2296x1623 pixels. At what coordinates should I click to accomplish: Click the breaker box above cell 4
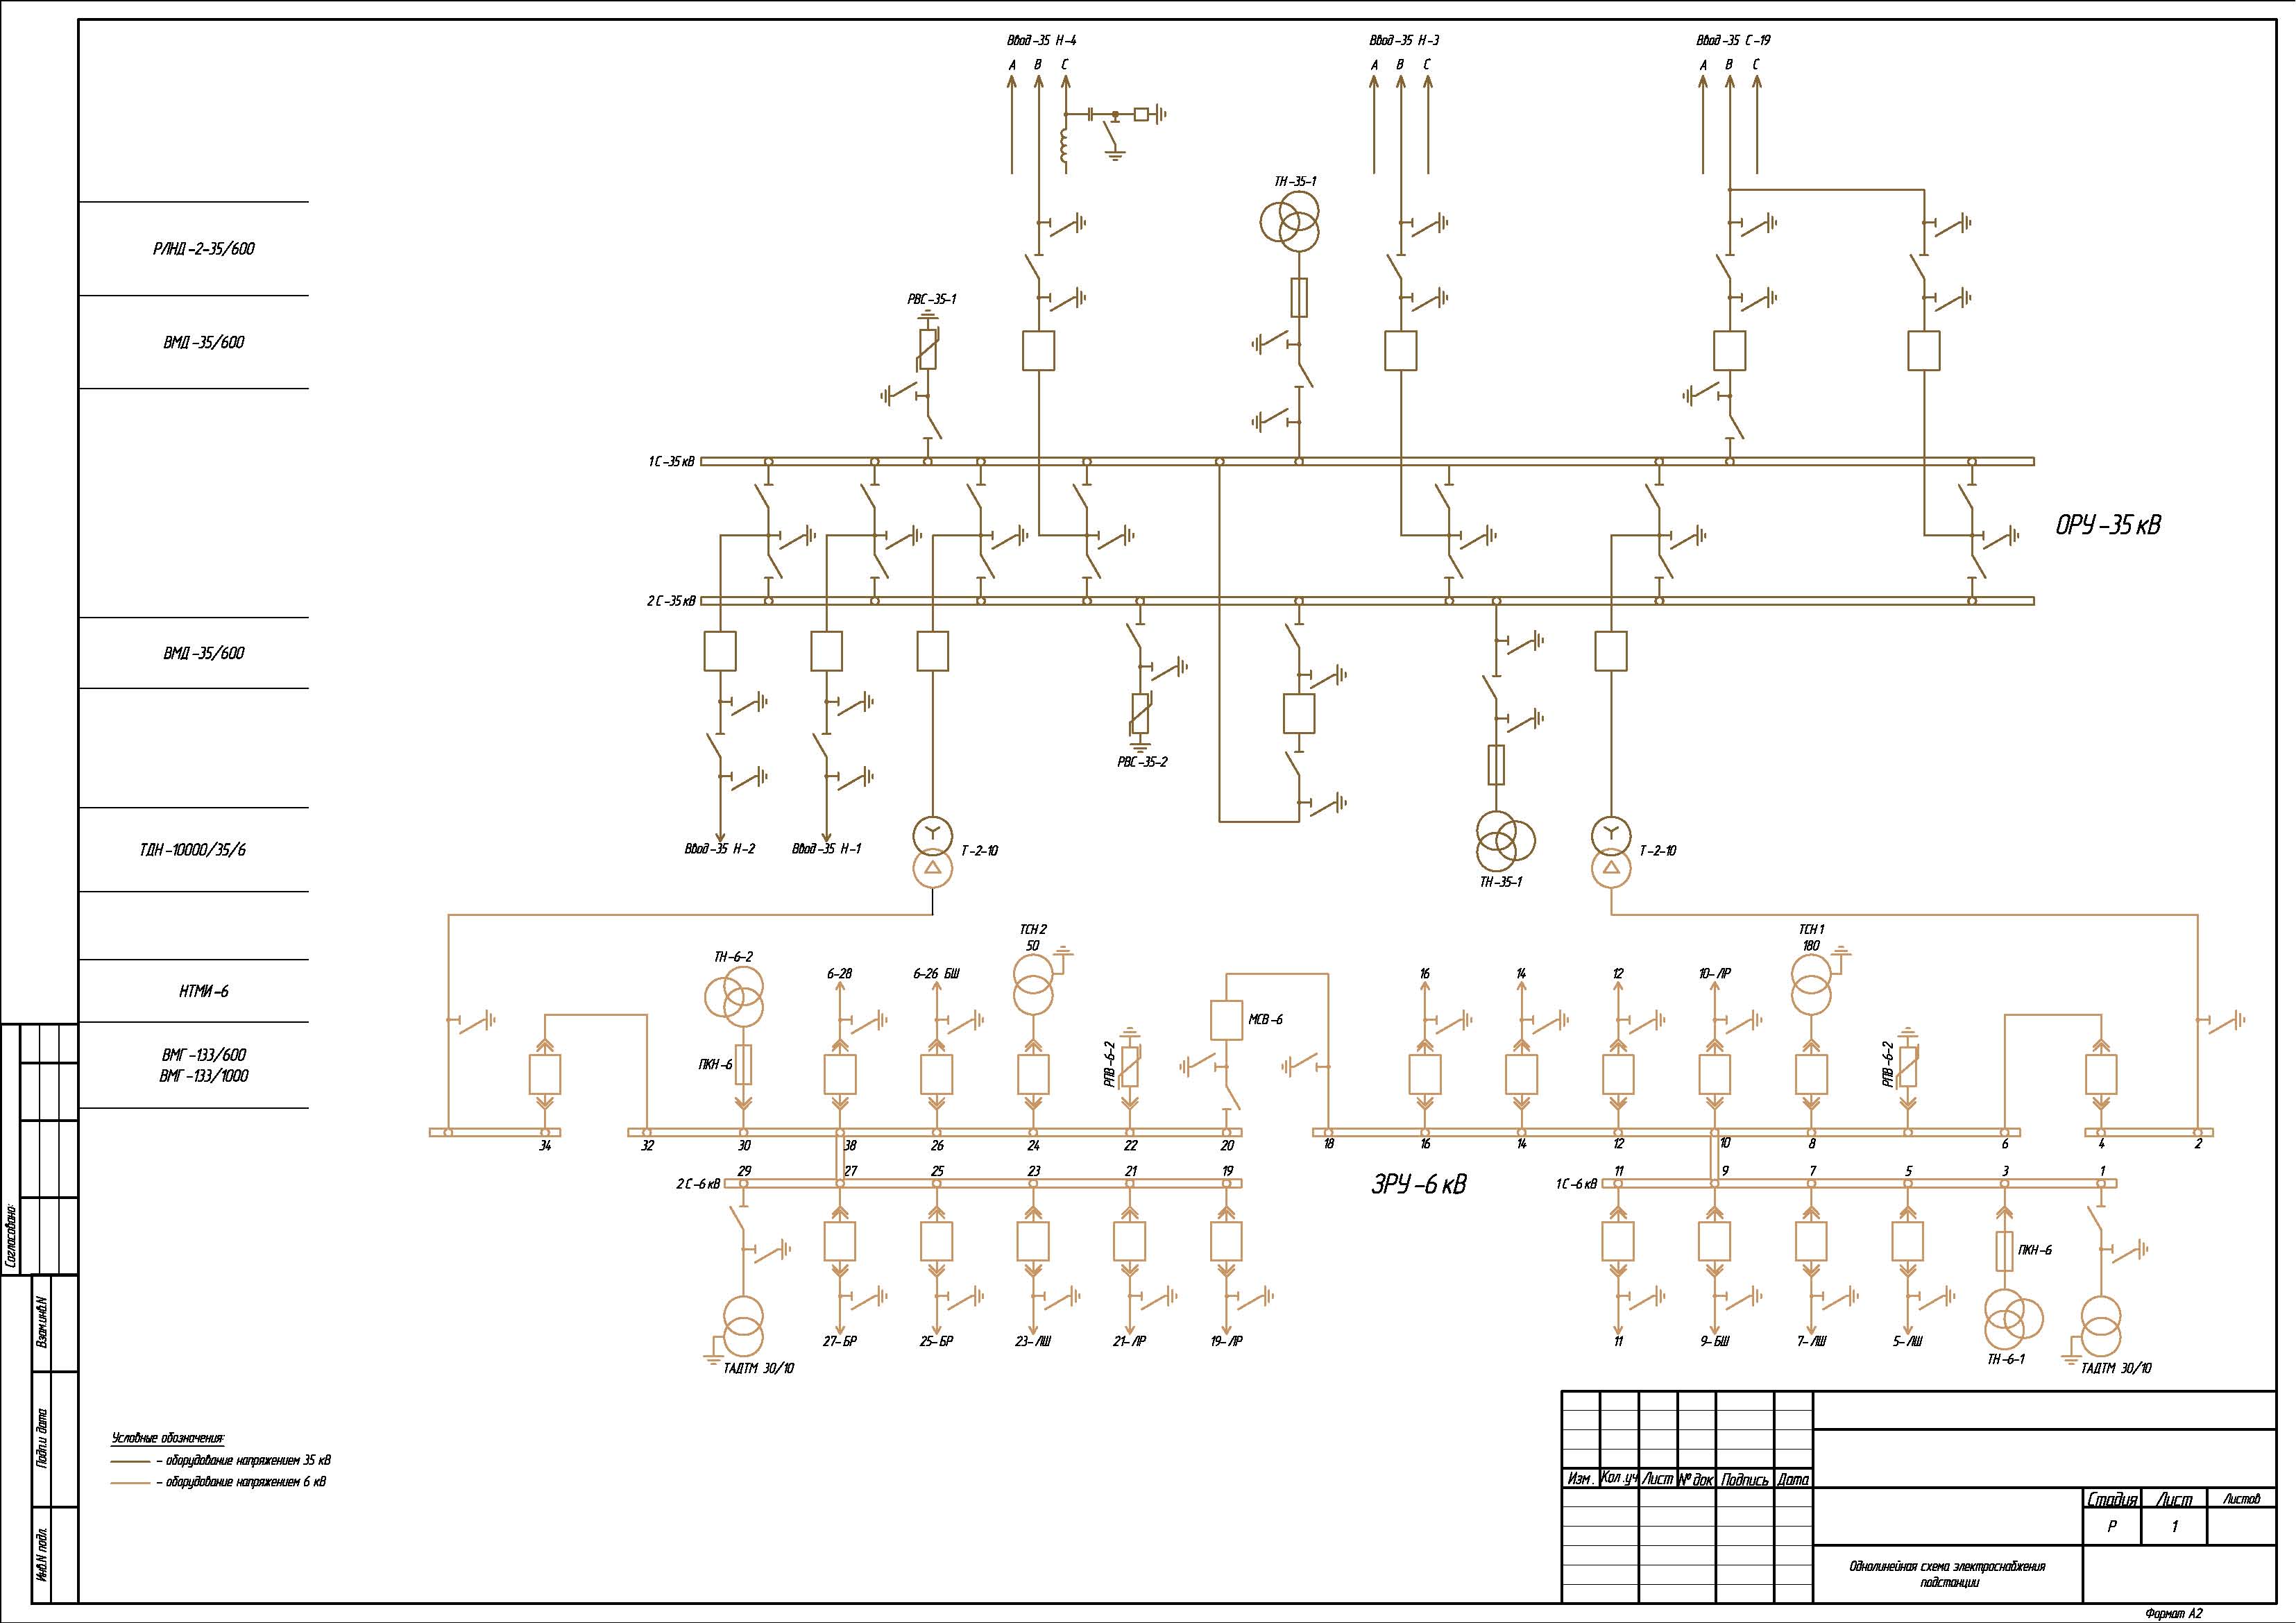2101,1075
